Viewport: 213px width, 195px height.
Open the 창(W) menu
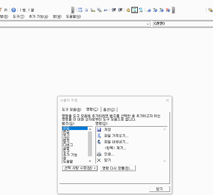(57, 17)
